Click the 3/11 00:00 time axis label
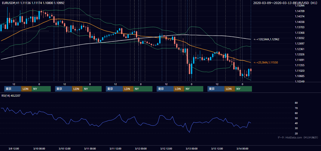 click(x=90, y=148)
